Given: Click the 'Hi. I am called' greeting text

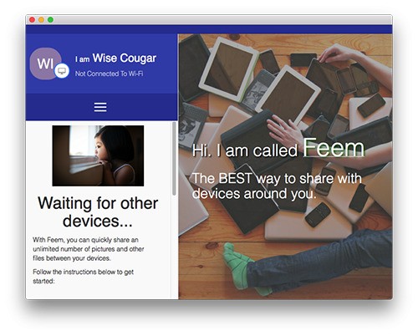Looking at the screenshot, I should point(245,150).
